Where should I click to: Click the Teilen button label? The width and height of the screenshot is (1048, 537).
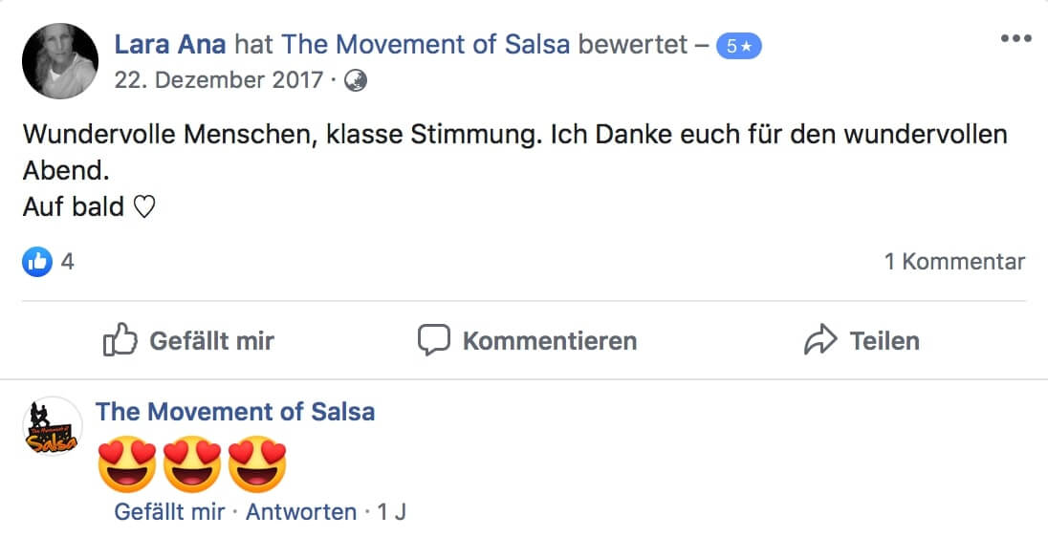click(884, 340)
